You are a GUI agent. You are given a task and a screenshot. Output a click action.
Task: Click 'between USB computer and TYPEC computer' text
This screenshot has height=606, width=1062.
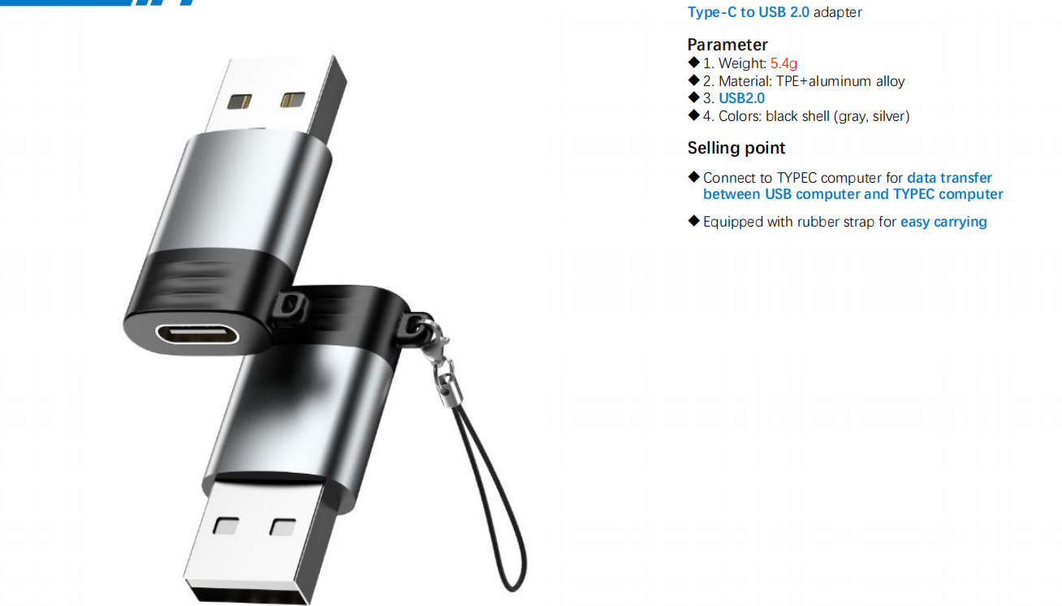tap(853, 194)
